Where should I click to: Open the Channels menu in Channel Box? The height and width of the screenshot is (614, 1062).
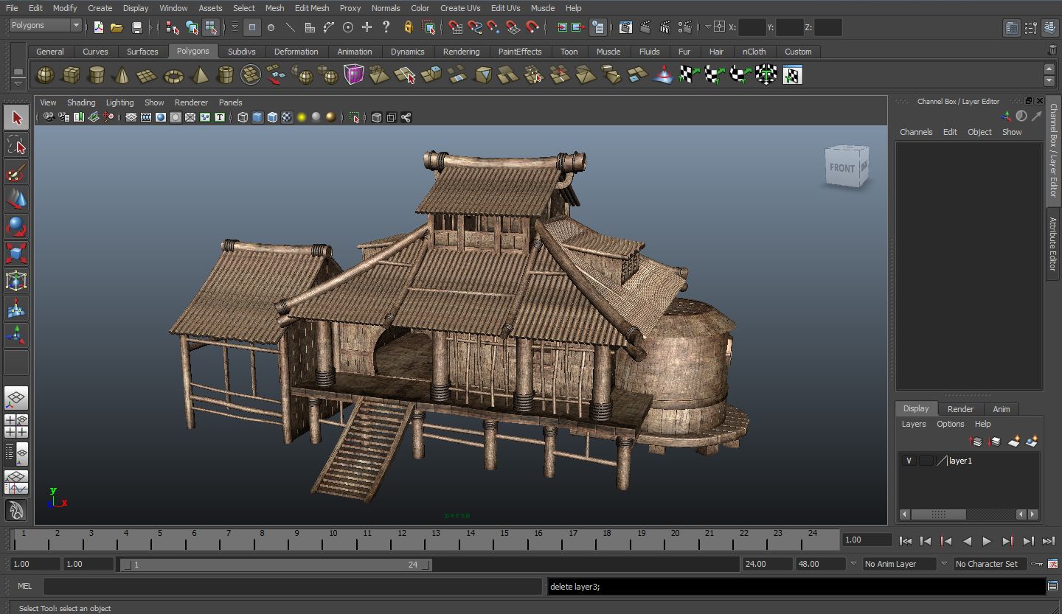916,132
